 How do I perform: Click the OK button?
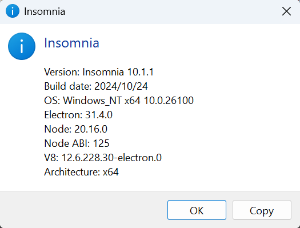coord(197,210)
